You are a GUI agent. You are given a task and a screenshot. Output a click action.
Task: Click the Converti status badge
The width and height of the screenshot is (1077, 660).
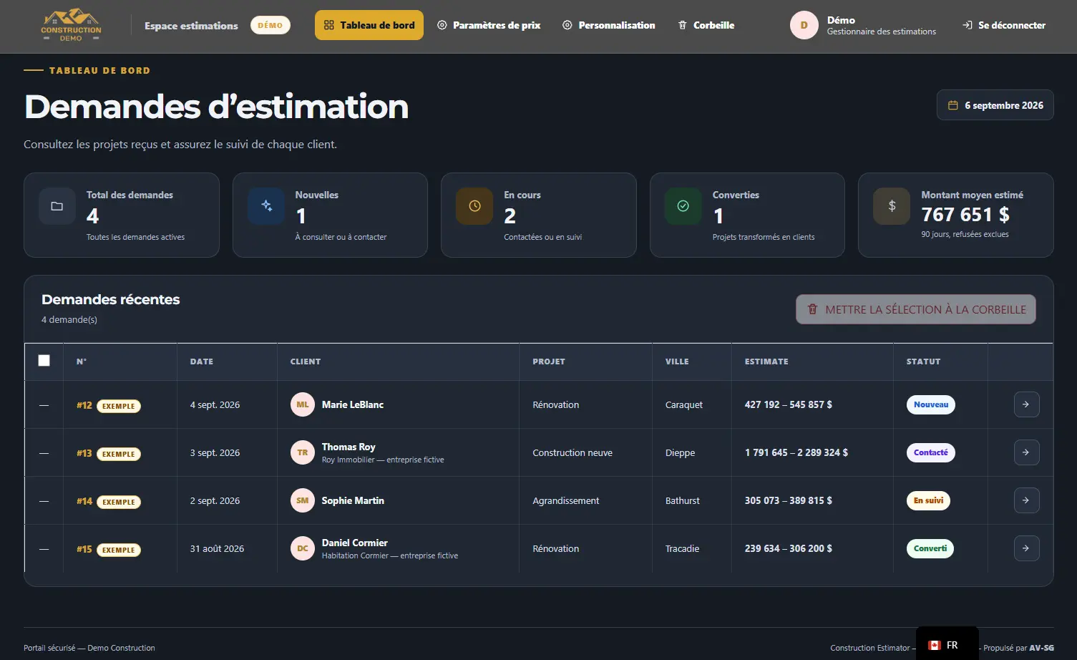point(930,548)
